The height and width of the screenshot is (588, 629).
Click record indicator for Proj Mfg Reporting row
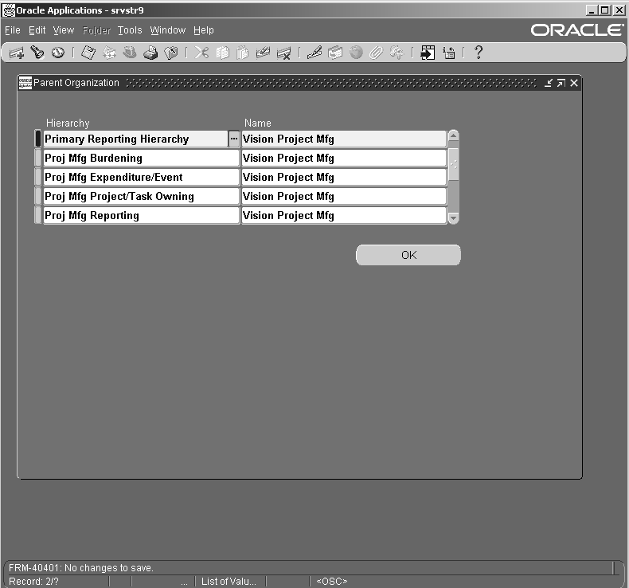point(38,216)
